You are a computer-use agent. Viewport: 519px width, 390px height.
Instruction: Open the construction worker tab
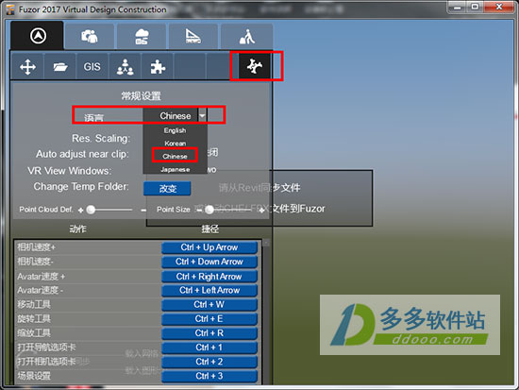[x=247, y=36]
